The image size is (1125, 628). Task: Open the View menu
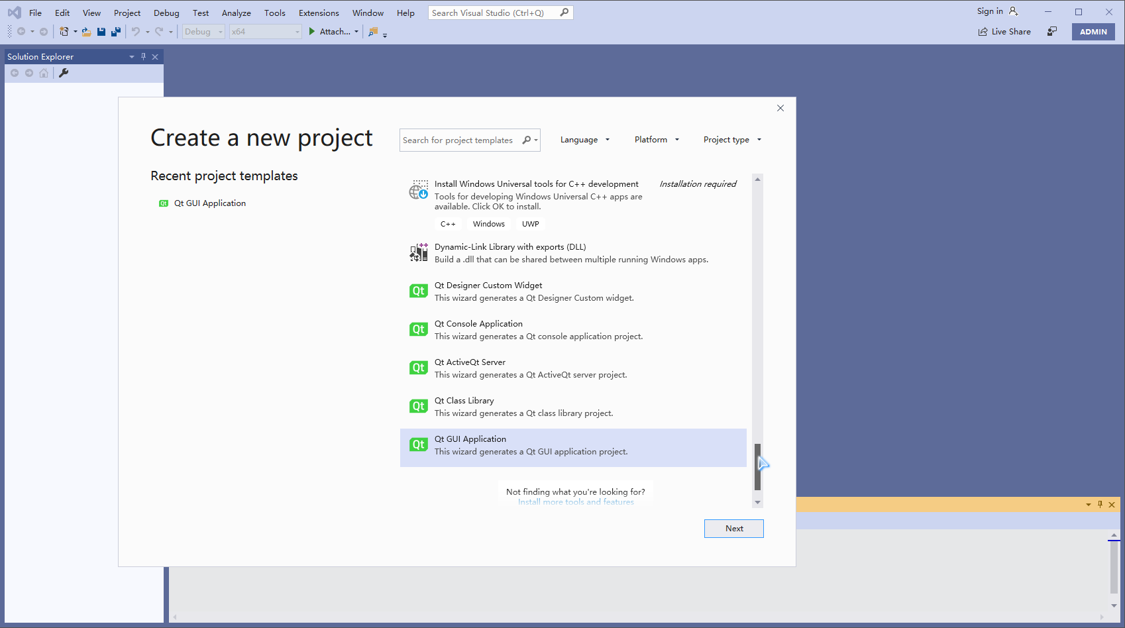[91, 13]
